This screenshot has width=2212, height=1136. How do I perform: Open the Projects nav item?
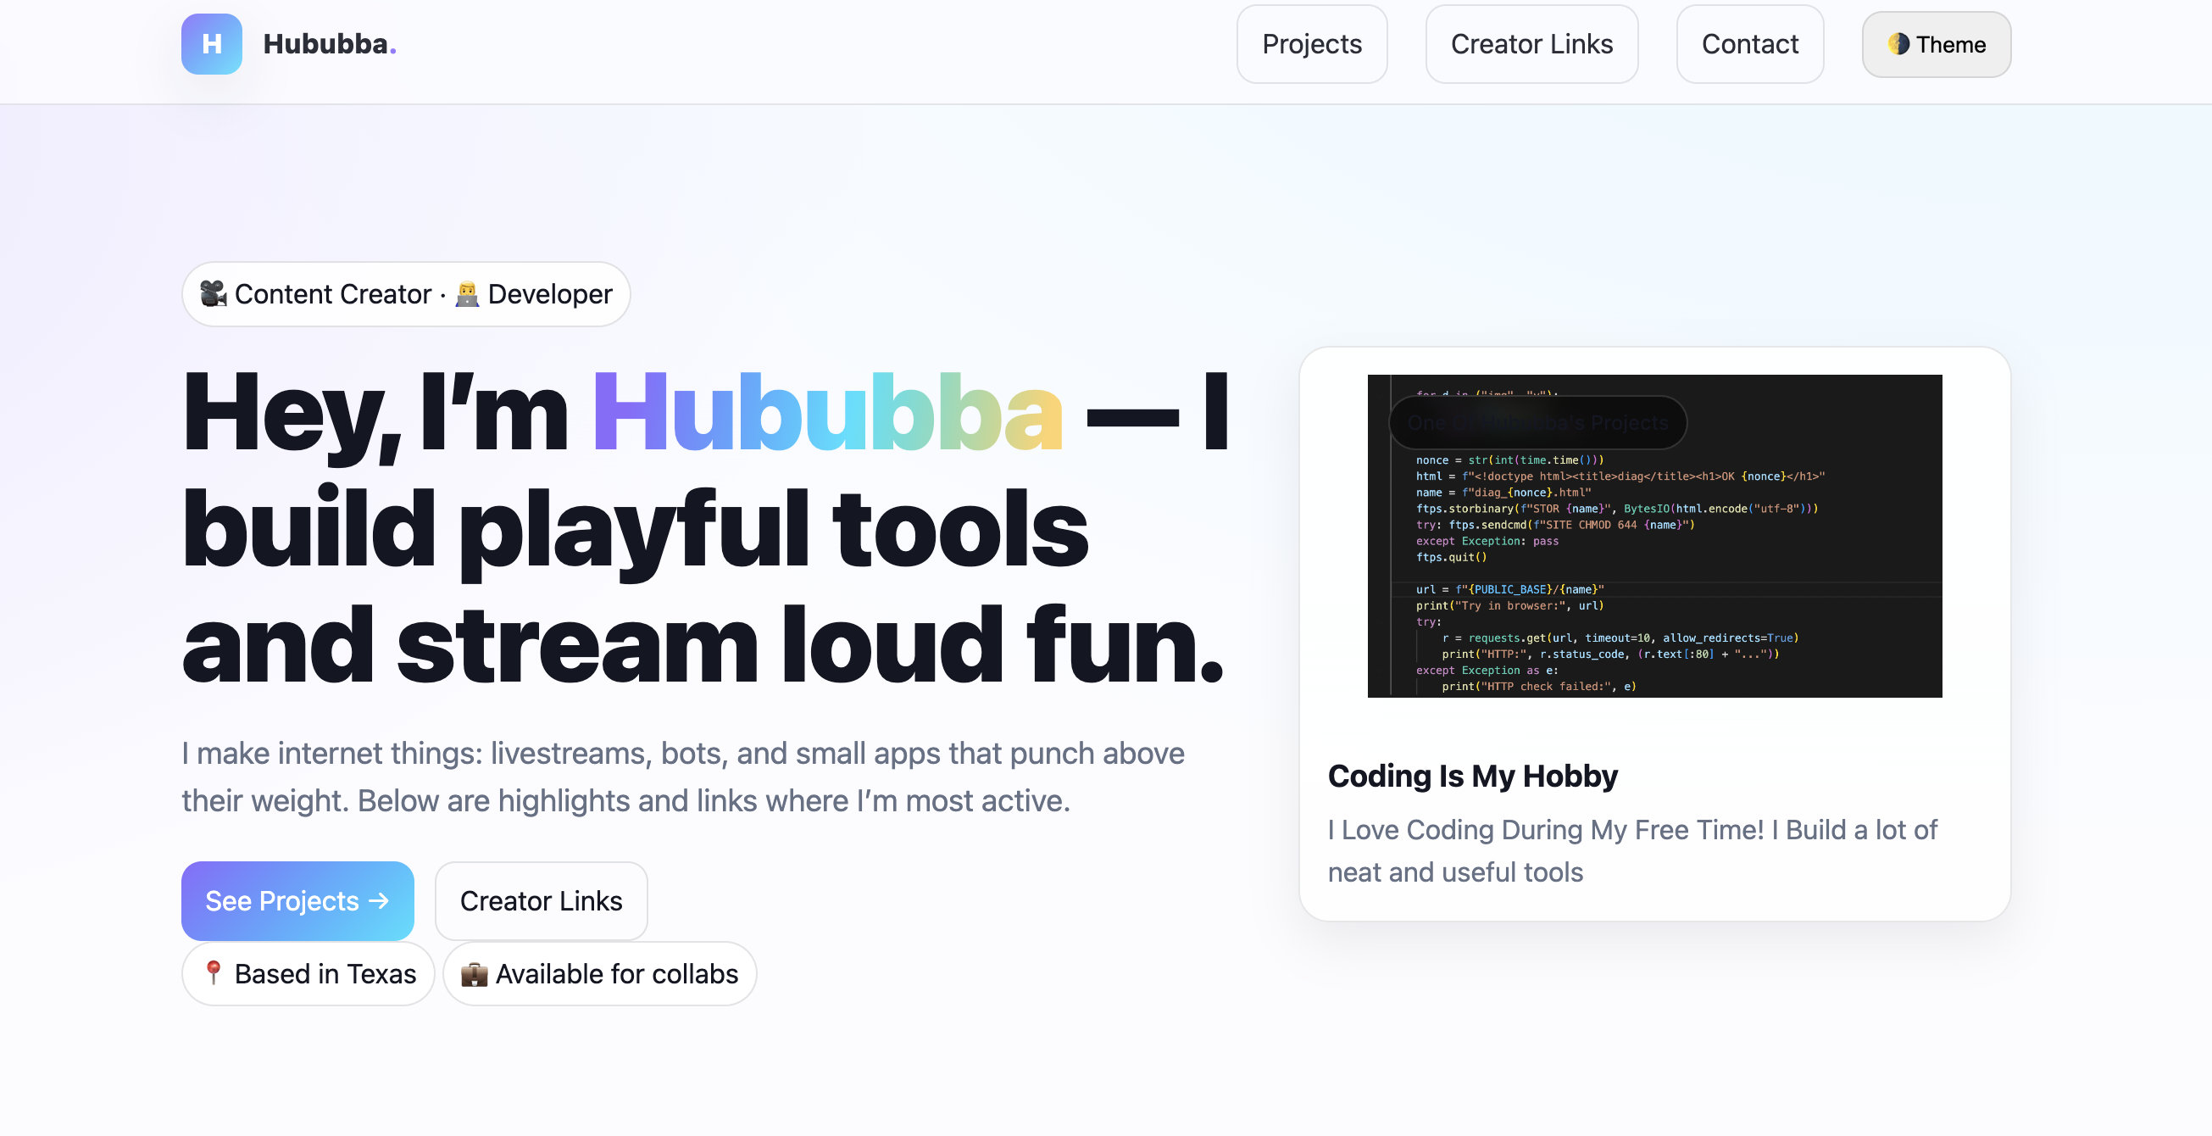pos(1311,44)
